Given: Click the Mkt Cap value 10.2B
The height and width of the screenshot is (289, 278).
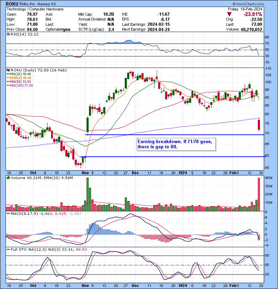Looking at the screenshot, I should tap(108, 14).
